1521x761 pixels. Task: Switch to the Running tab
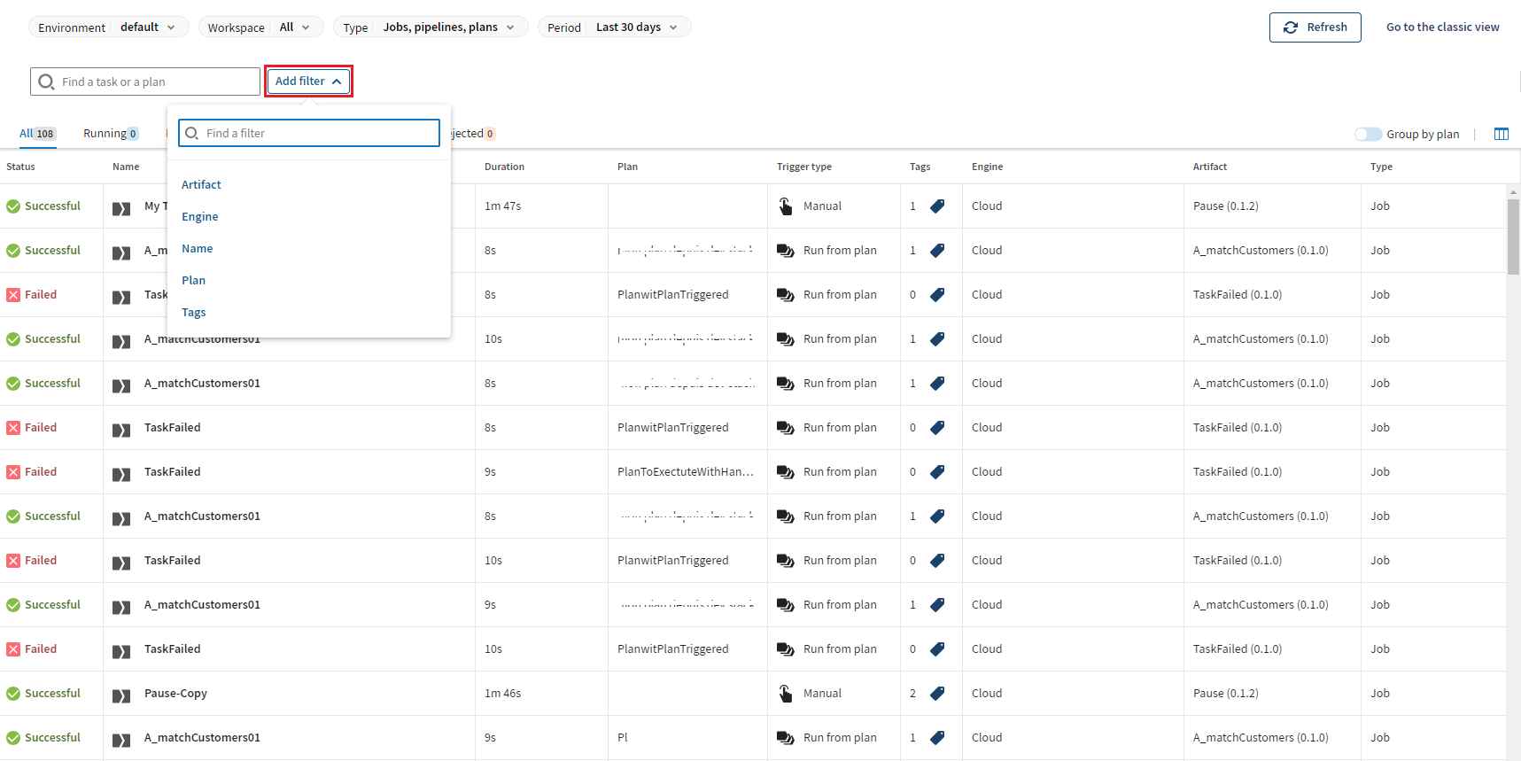[x=110, y=134]
